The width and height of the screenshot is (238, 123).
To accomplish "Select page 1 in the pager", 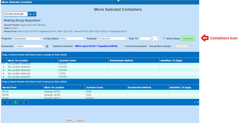I will pyautogui.click(x=15, y=102).
